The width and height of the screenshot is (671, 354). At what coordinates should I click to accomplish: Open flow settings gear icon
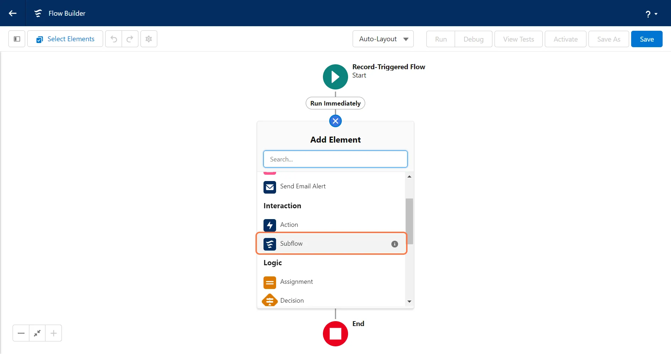click(x=149, y=39)
